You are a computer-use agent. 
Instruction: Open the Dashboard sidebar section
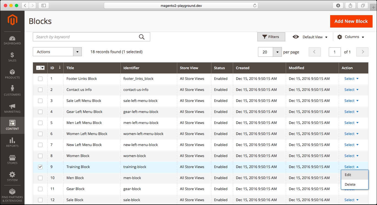point(12,41)
